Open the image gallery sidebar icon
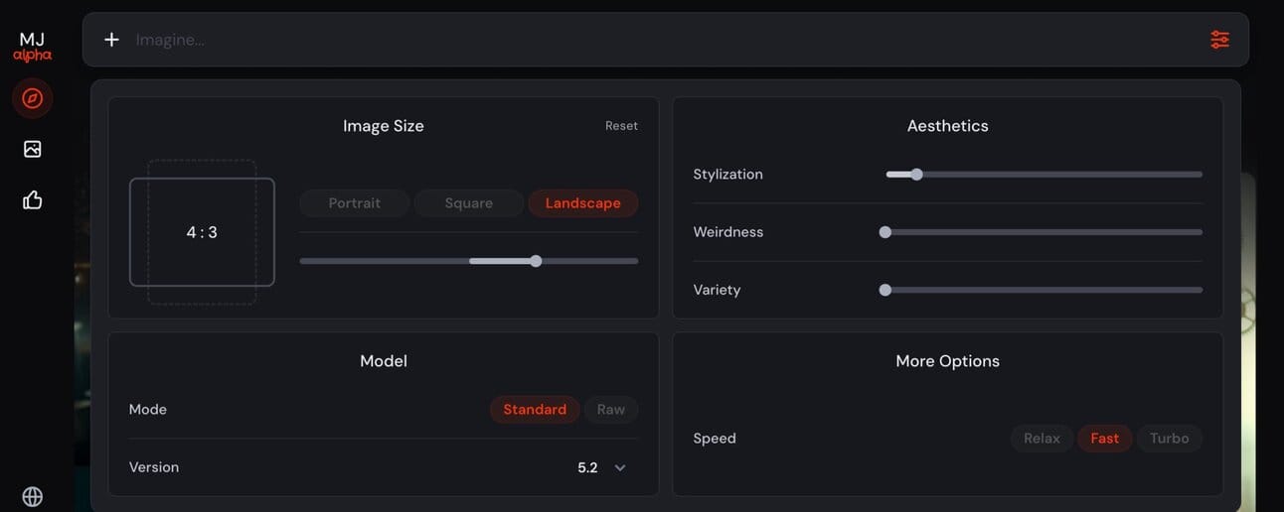 coord(33,149)
